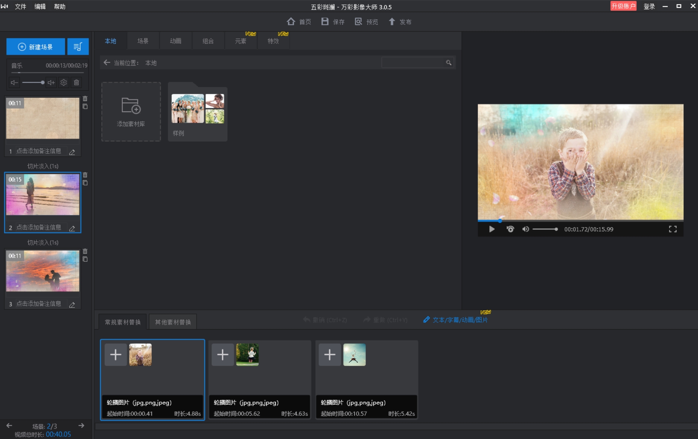Screen dimensions: 698x439
Task: Select scene 2 beach thumbnail
Action: click(x=43, y=195)
